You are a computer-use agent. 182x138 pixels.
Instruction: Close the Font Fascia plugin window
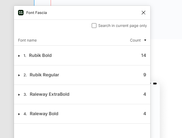(143, 13)
